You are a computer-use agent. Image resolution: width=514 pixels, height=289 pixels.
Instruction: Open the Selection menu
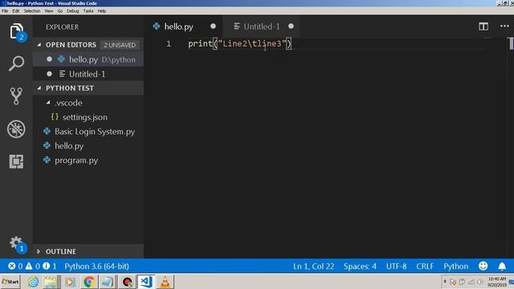[x=32, y=10]
